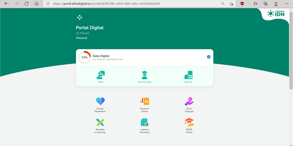Click the Portal Digital title

(90, 28)
